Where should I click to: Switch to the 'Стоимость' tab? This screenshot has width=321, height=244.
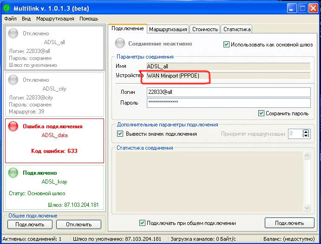pos(204,29)
